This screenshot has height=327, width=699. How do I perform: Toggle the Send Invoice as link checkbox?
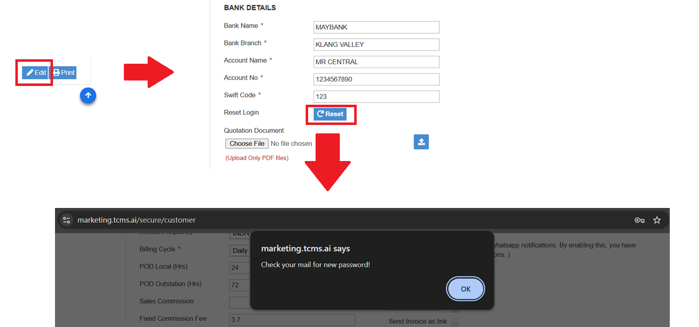point(454,322)
